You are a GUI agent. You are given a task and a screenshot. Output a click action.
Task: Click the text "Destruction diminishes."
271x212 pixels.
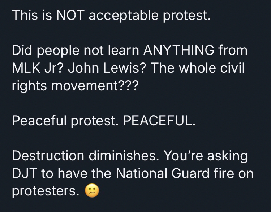point(86,156)
